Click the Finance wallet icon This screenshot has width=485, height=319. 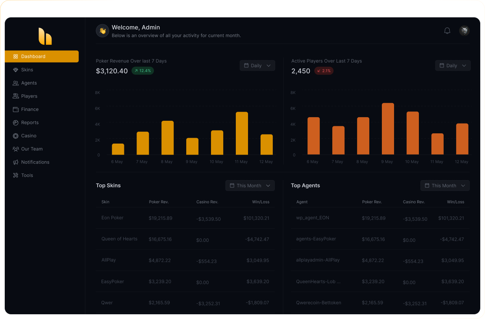[16, 109]
